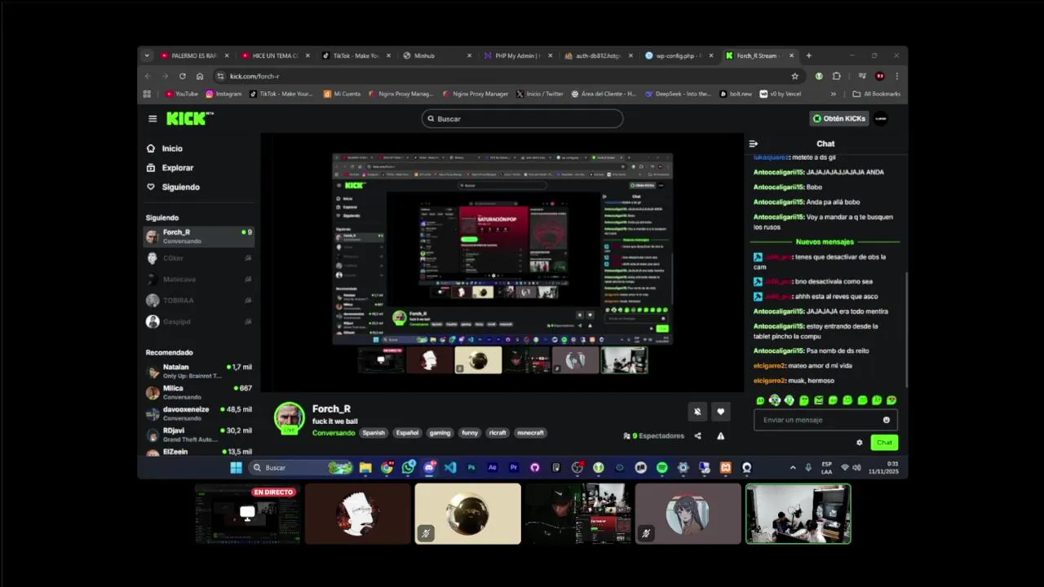Viewport: 1044px width, 587px height.
Task: Click the minecraft tag
Action: point(530,433)
